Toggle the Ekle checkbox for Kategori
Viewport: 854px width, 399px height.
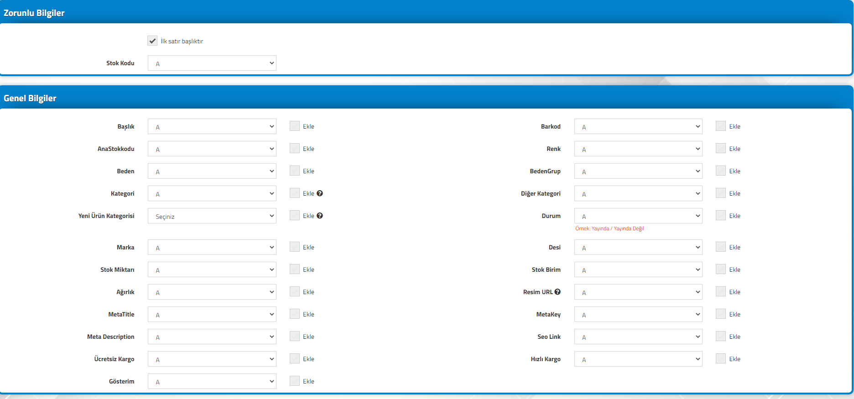[x=295, y=193]
